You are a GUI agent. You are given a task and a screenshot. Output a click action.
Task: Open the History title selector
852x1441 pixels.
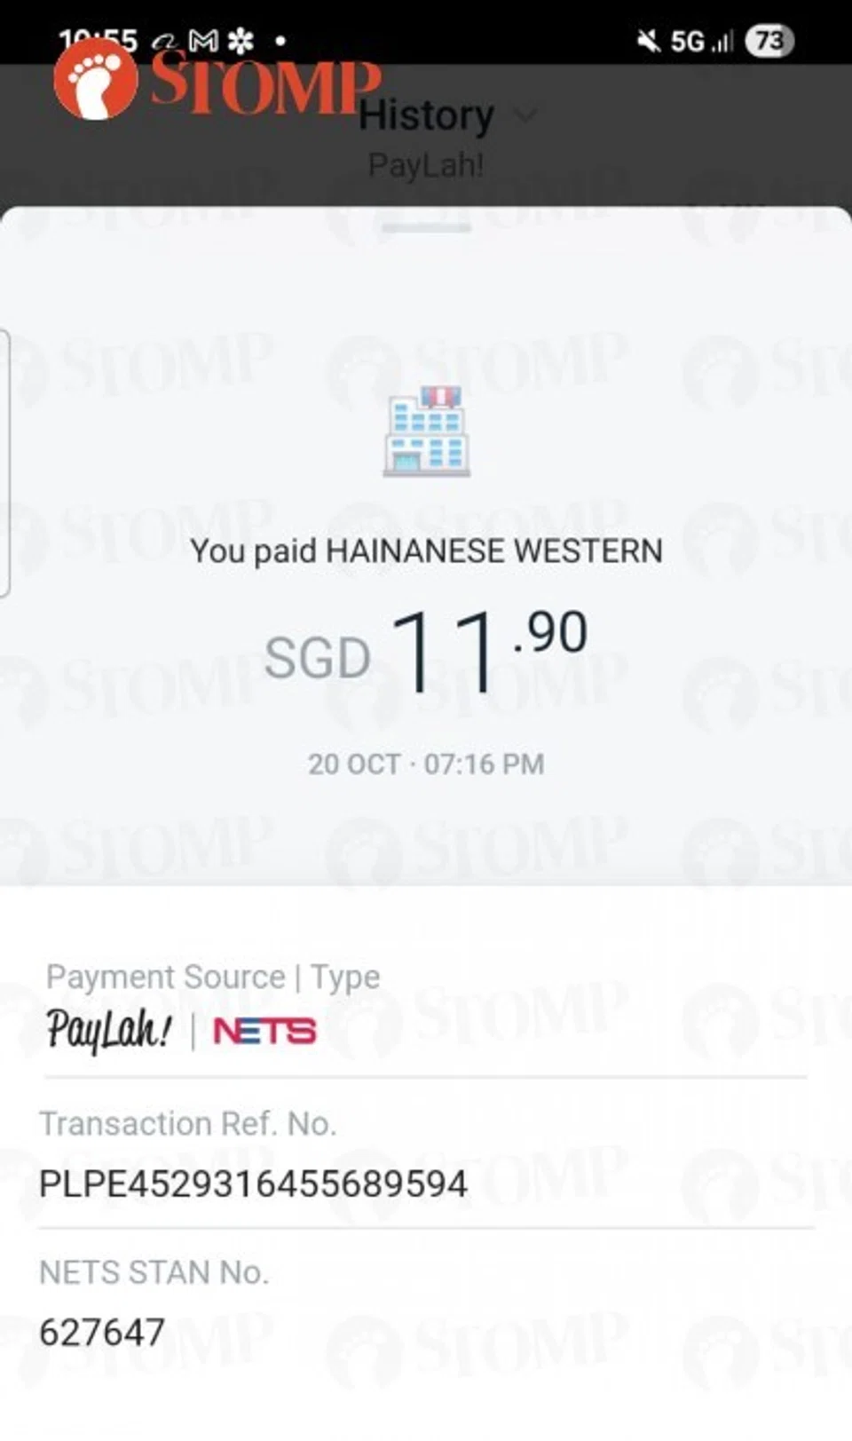coord(426,115)
